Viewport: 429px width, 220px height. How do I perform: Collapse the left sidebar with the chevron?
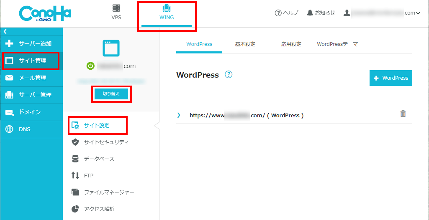5,31
